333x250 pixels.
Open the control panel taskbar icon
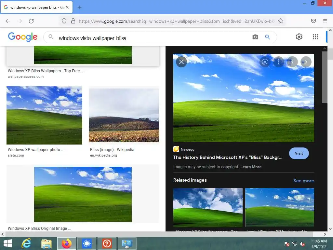(127, 243)
